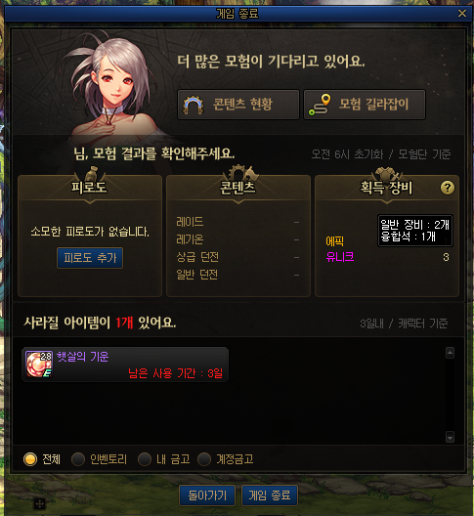474x516 pixels.
Task: Click the move crosshair icon at bottom left
Action: (39, 503)
